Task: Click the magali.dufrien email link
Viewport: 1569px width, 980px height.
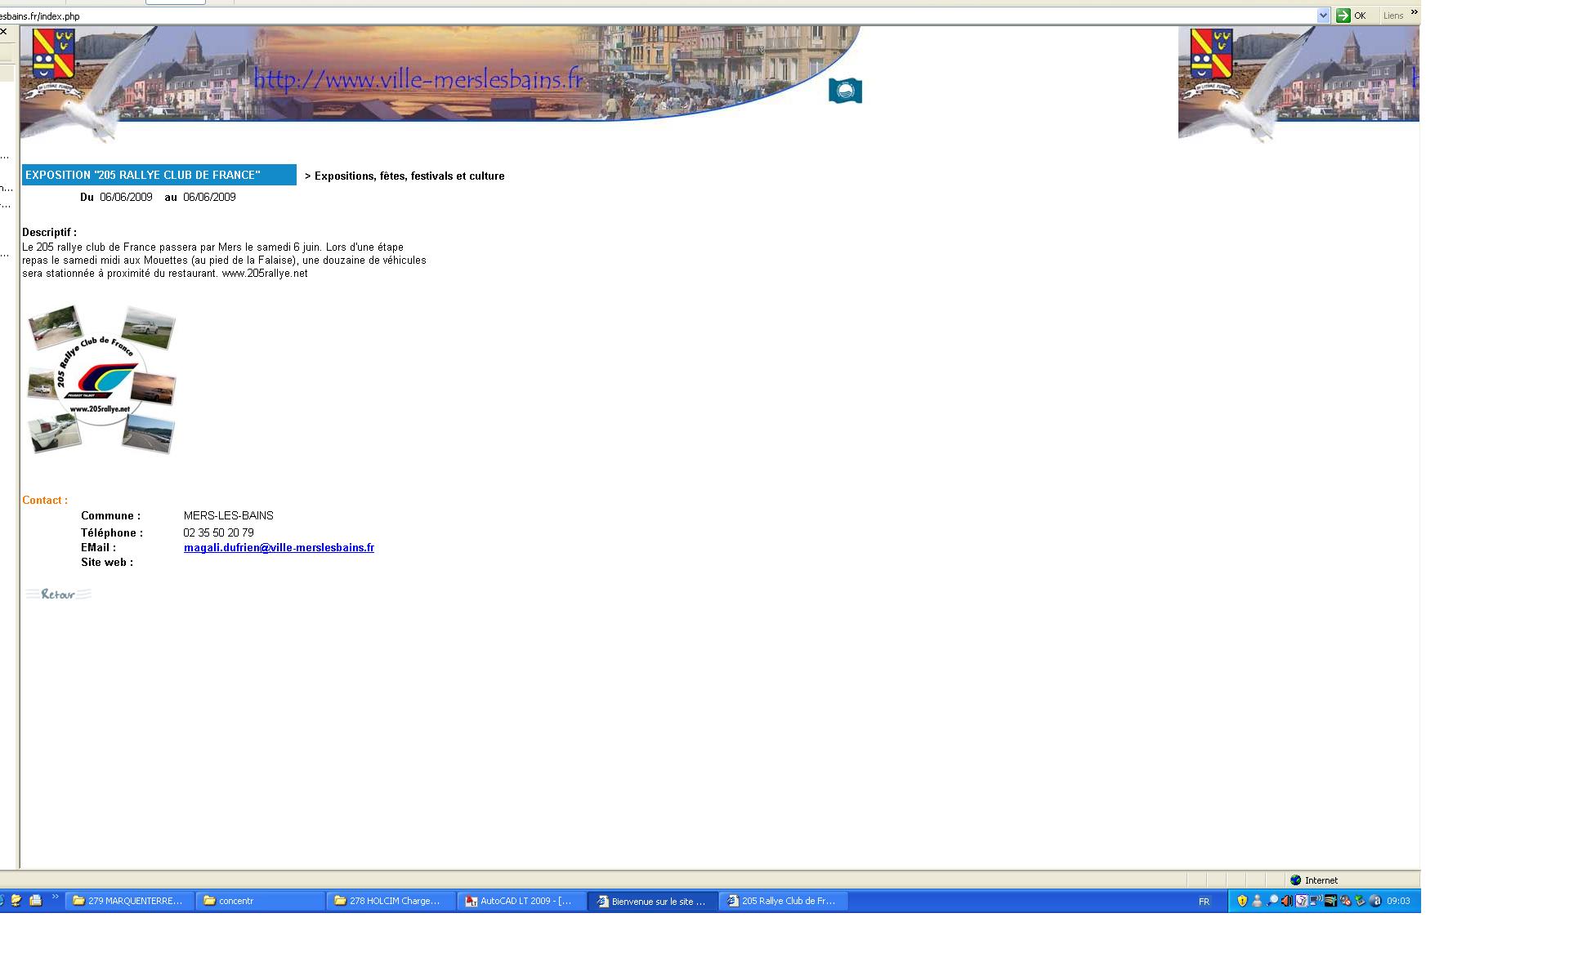Action: tap(279, 548)
